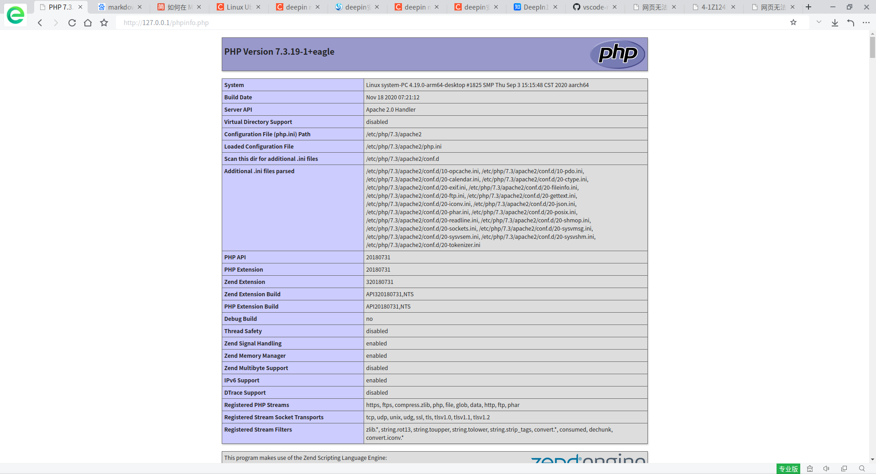
Task: Open the three-dot browser menu
Action: [x=866, y=23]
